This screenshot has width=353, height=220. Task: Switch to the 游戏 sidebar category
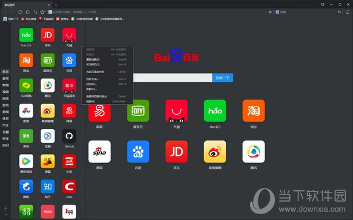[x=5, y=105]
